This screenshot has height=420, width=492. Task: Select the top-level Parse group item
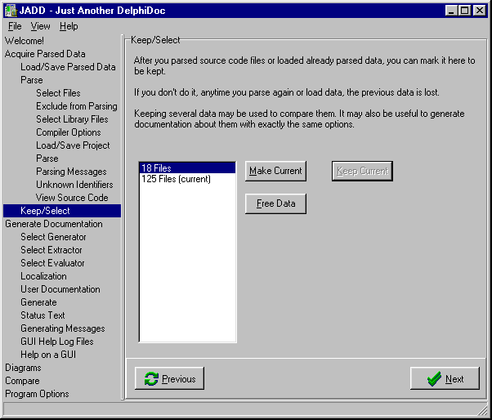pyautogui.click(x=32, y=80)
